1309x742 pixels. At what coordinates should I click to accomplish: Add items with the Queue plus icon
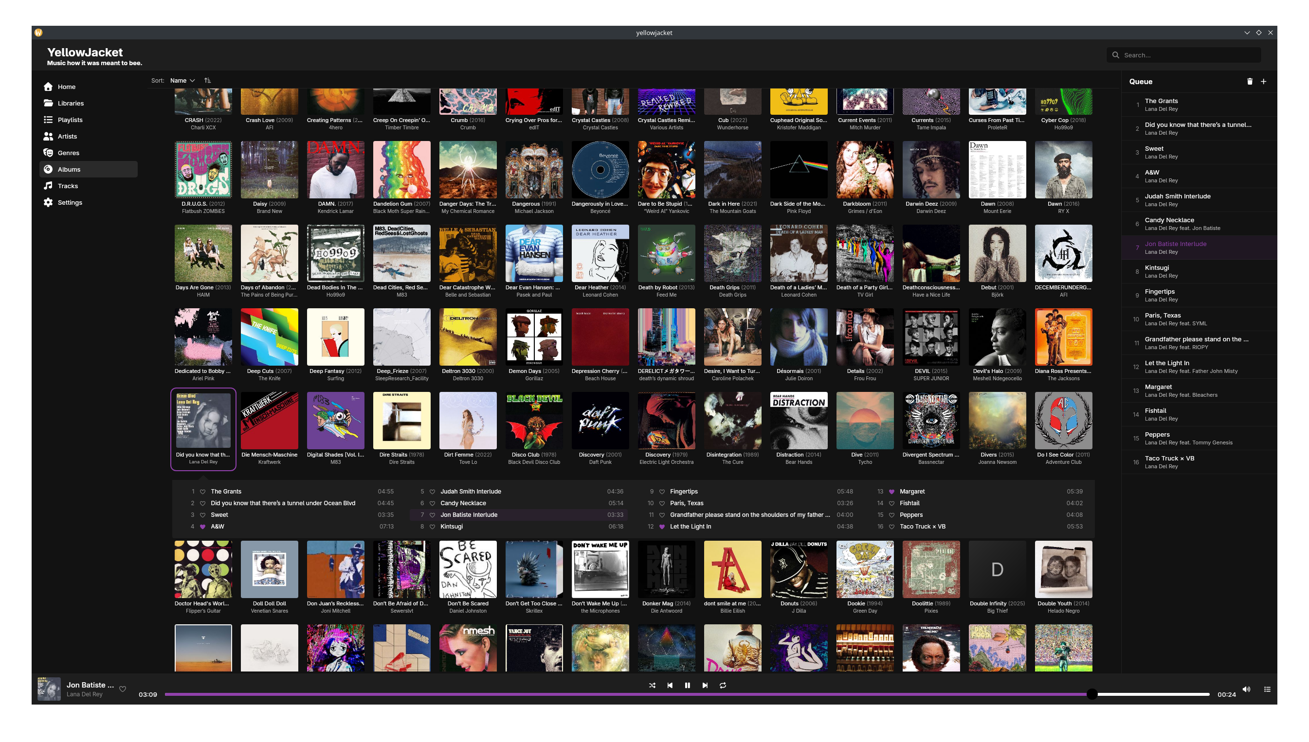coord(1264,81)
